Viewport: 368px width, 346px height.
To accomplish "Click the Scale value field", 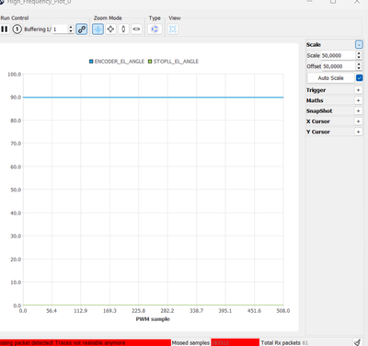I will [x=339, y=55].
